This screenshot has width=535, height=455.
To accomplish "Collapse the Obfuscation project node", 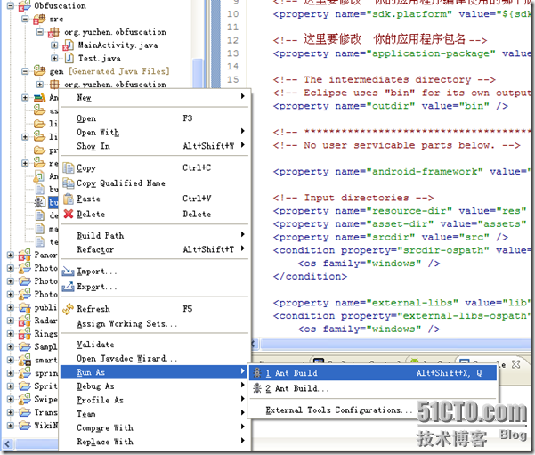I will point(10,5).
